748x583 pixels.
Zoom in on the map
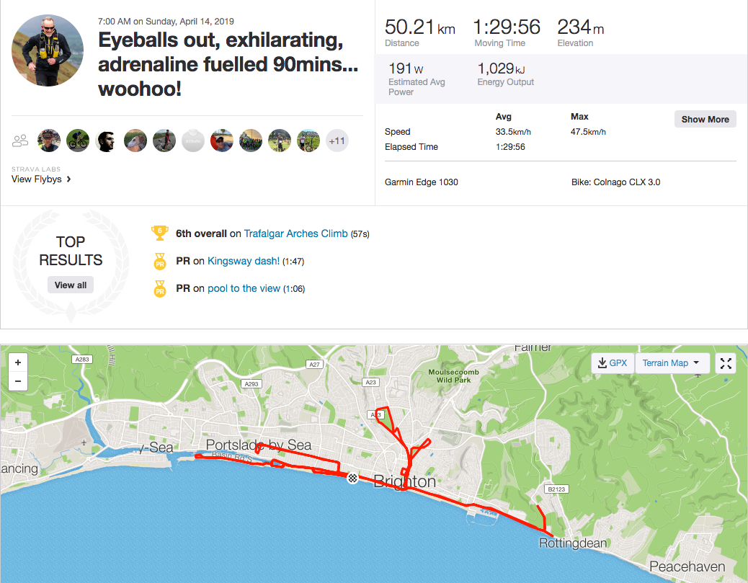tap(18, 362)
